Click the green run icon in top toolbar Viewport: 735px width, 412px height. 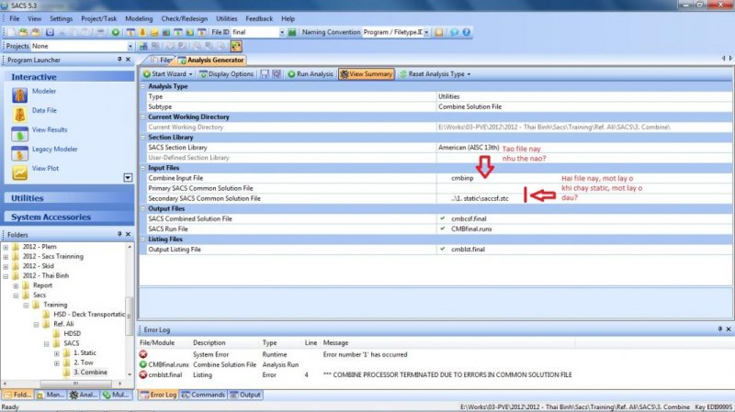[116, 32]
